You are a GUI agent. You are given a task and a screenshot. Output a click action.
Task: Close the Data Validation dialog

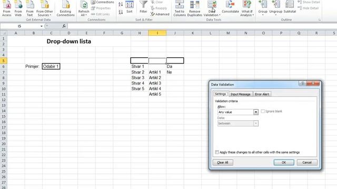coord(313,83)
